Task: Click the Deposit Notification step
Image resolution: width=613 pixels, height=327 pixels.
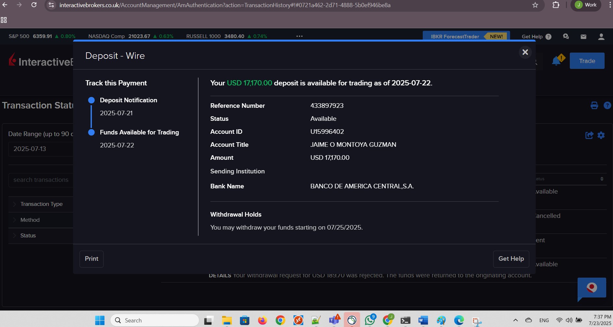Action: 129,100
